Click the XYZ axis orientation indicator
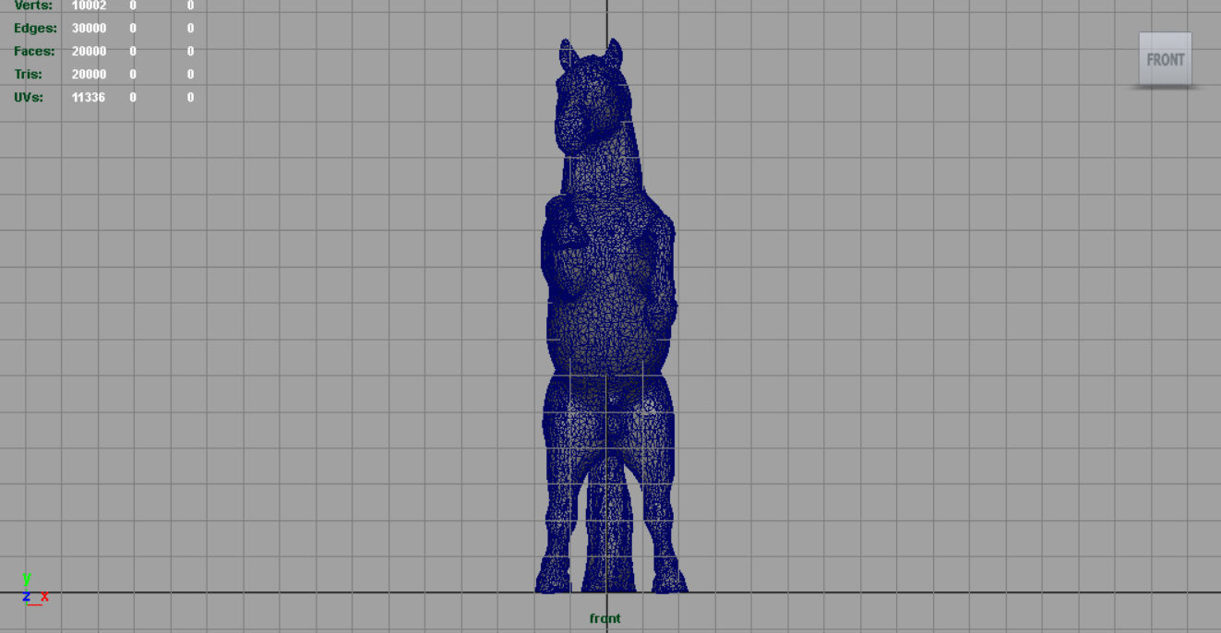Screen dimensions: 1221x633 34,588
